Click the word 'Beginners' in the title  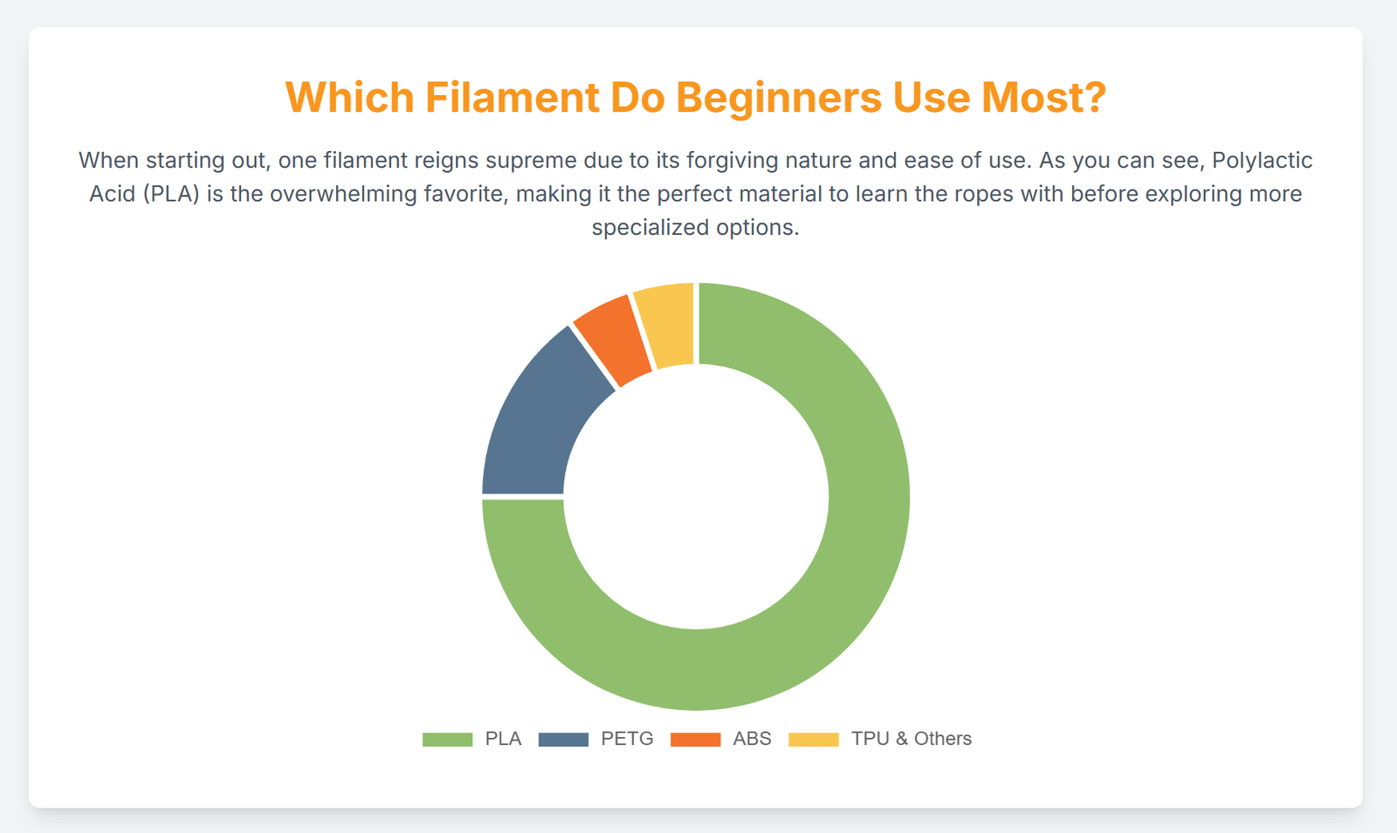point(779,97)
